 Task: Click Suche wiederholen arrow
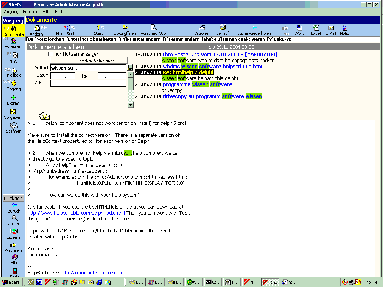pyautogui.click(x=254, y=30)
